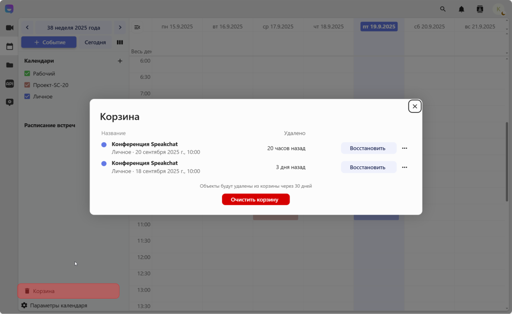The width and height of the screenshot is (512, 314).
Task: Toggle the Личное calendar checkbox
Action: coord(27,96)
